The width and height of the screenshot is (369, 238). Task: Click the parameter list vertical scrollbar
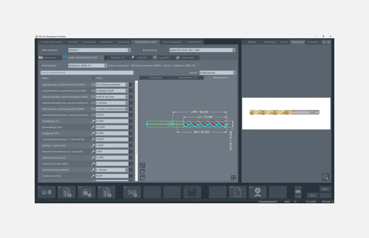[x=137, y=118]
